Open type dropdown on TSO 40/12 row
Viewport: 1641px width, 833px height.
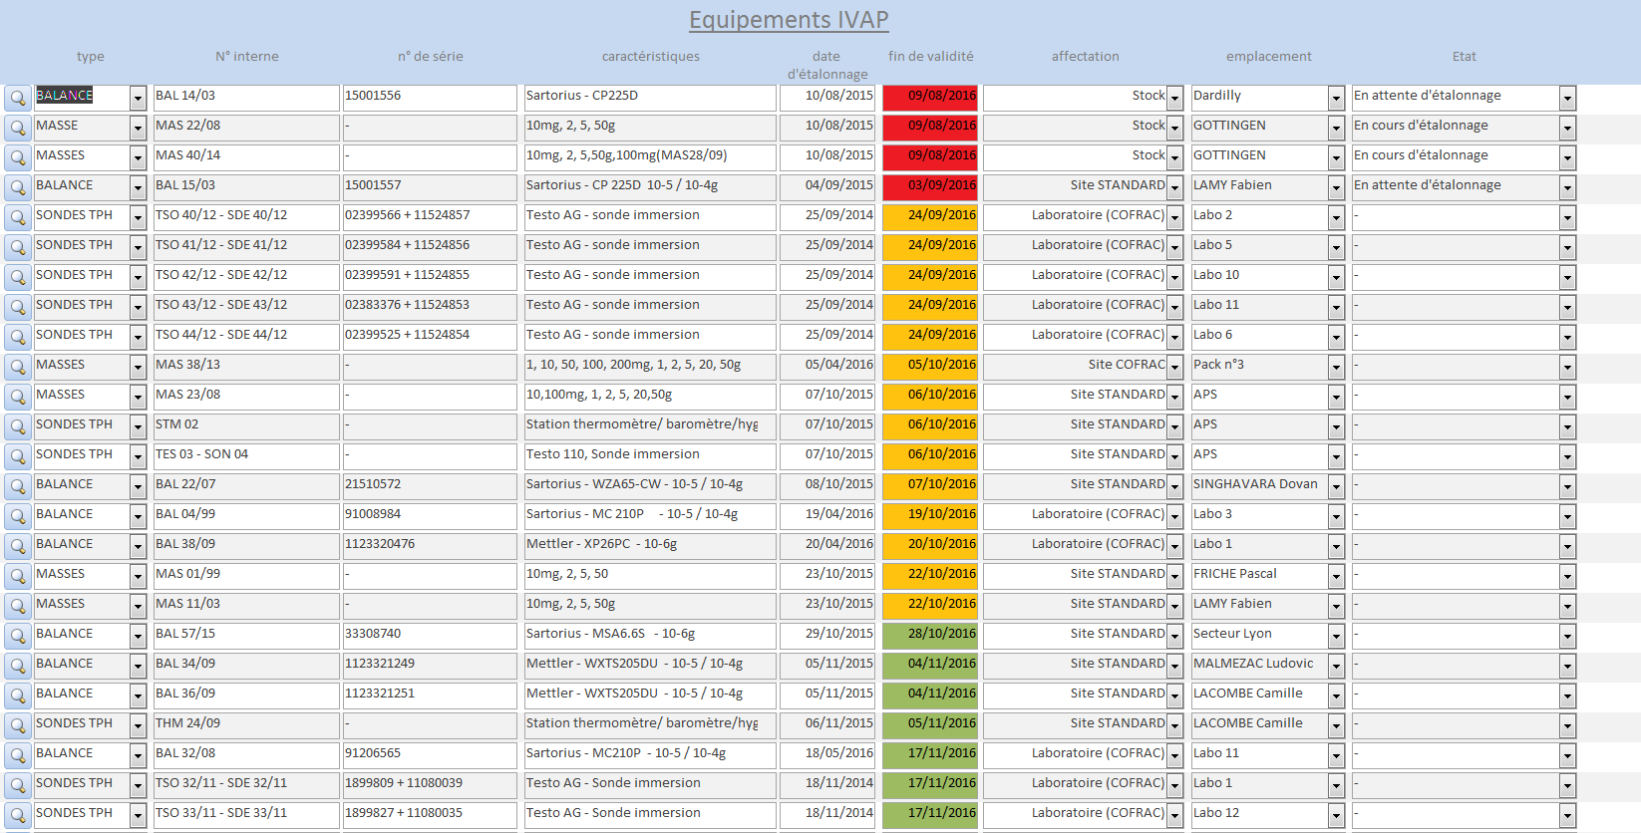[x=138, y=217]
